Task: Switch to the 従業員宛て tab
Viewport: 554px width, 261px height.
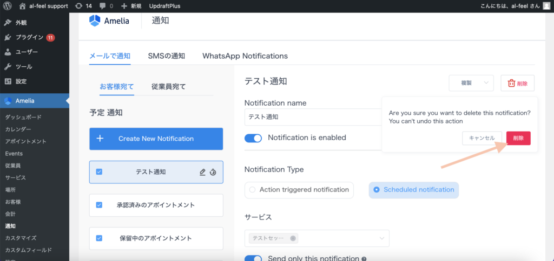Action: (x=168, y=86)
